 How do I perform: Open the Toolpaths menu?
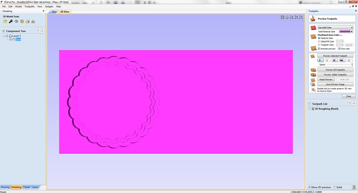(x=29, y=6)
